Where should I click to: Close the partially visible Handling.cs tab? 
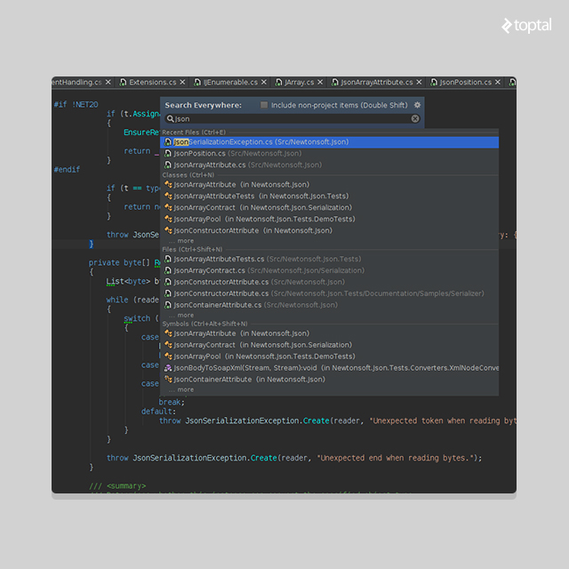[x=108, y=83]
